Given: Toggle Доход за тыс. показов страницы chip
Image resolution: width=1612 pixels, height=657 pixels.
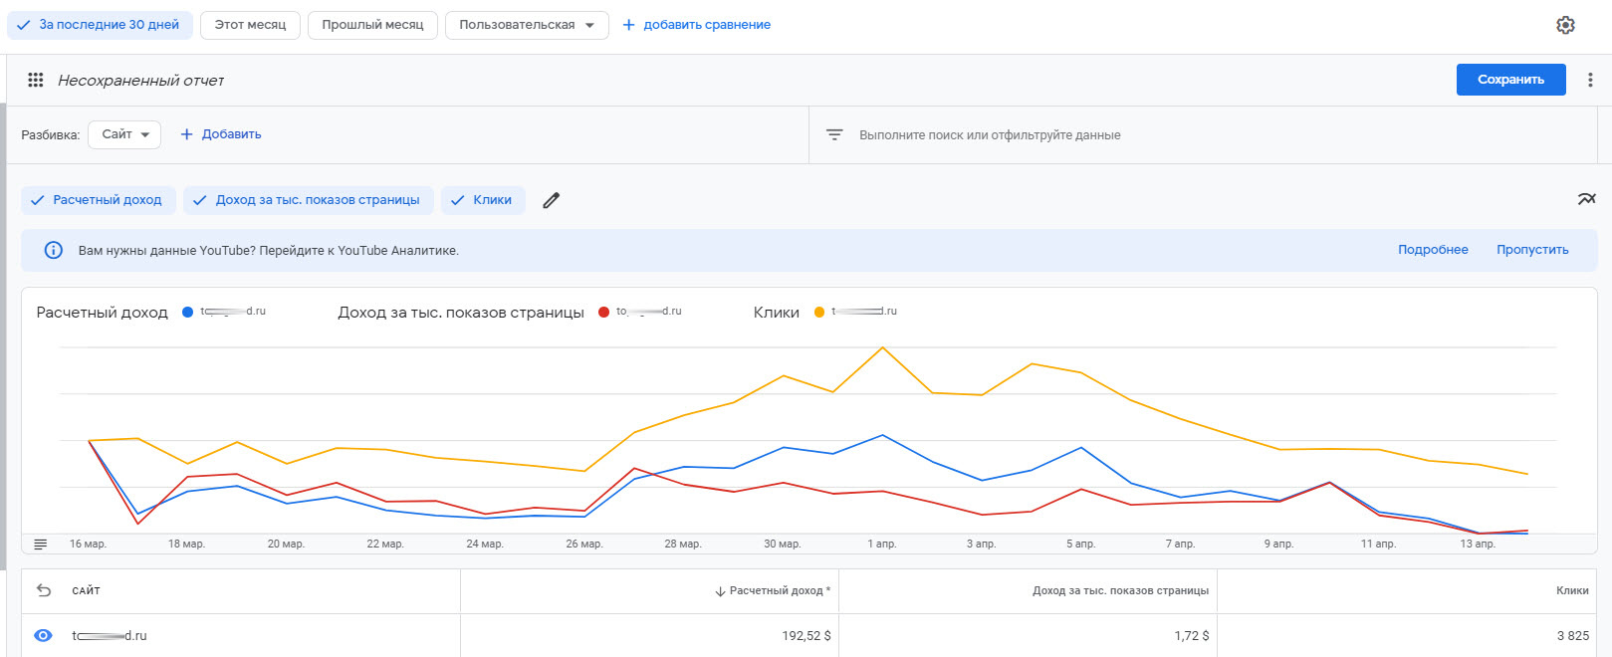Looking at the screenshot, I should click(x=308, y=200).
